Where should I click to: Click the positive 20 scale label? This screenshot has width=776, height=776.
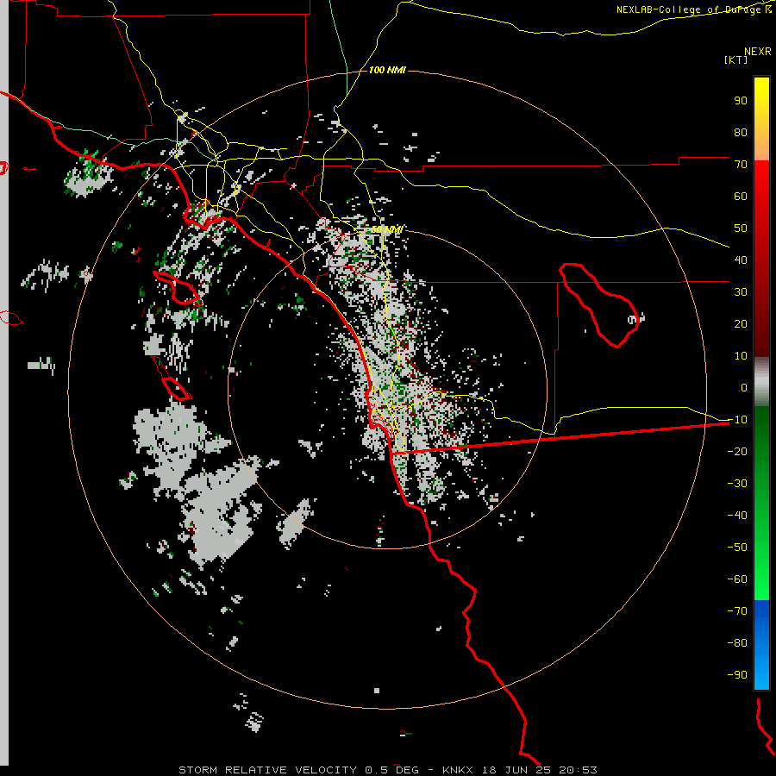pos(741,324)
